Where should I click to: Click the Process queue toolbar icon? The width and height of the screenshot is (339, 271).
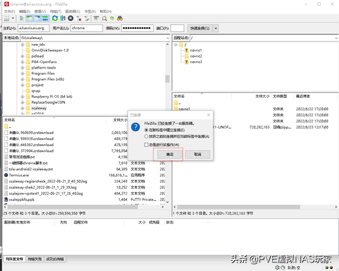62,18
